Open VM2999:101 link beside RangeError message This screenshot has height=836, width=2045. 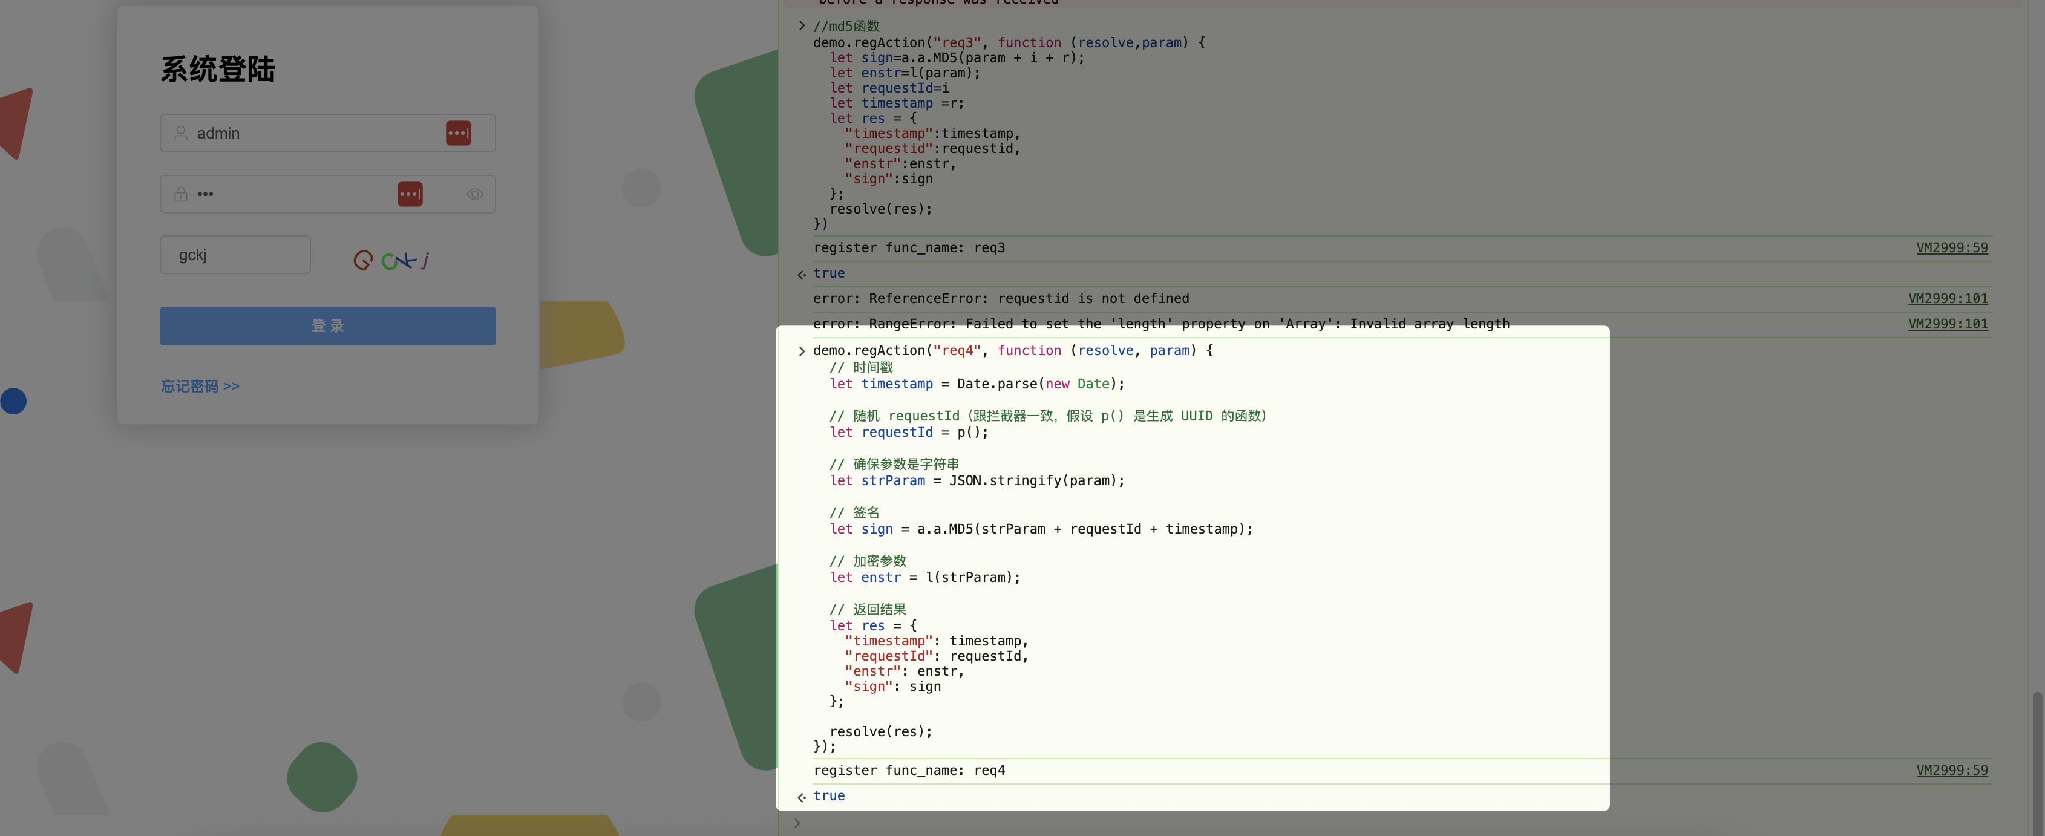[1948, 324]
